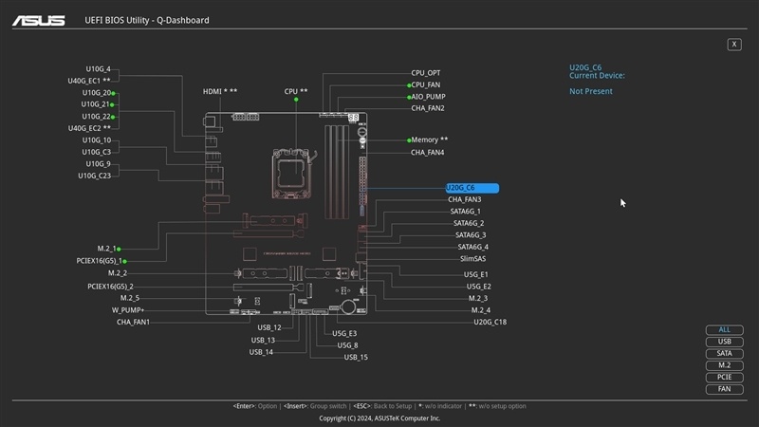Select the USB_12 header label
Viewport: 759px width, 427px height.
pos(269,327)
